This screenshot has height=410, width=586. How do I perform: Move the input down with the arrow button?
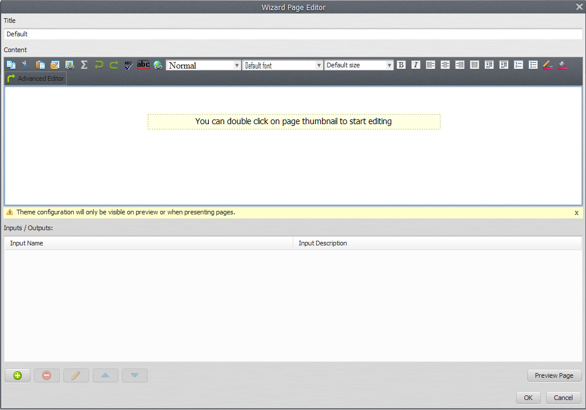coord(135,375)
